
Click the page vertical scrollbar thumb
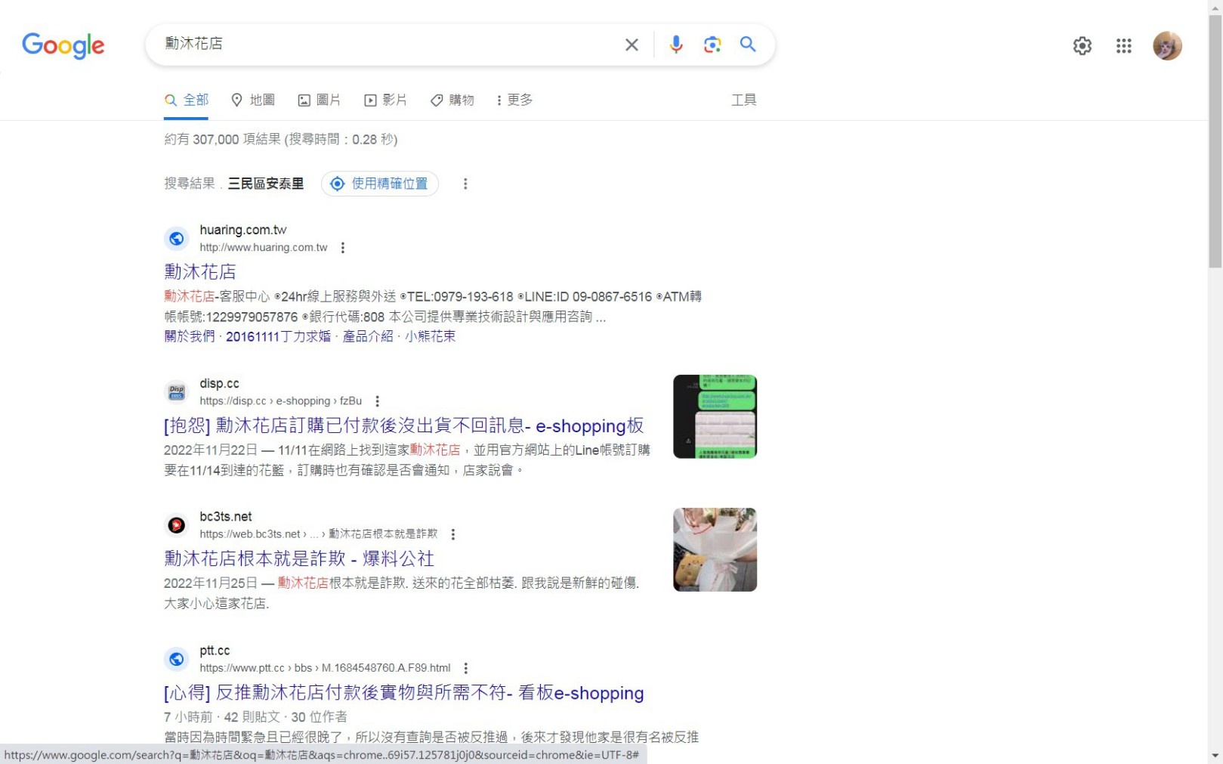pyautogui.click(x=1215, y=141)
